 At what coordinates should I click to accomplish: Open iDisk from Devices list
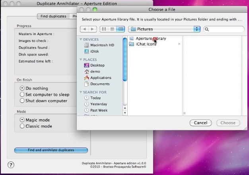click(95, 51)
